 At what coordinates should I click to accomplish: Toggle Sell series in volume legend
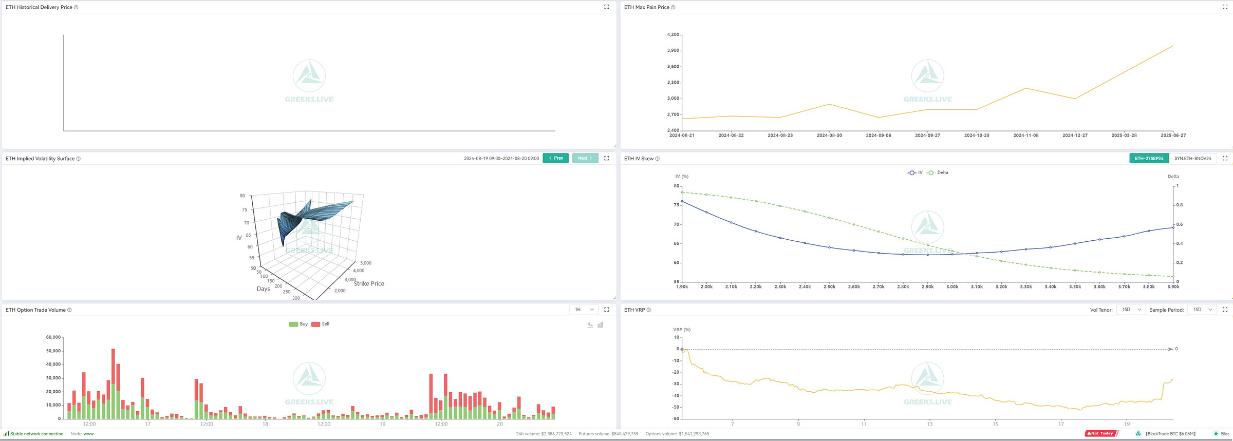point(320,324)
